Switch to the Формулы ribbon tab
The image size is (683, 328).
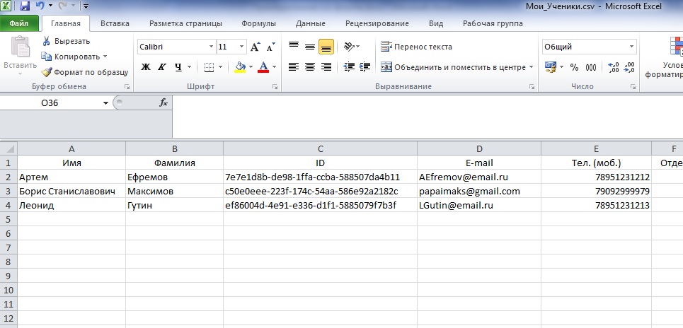point(258,23)
